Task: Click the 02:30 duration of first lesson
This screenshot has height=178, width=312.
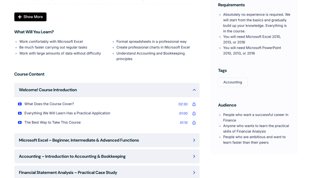Action: pos(183,105)
